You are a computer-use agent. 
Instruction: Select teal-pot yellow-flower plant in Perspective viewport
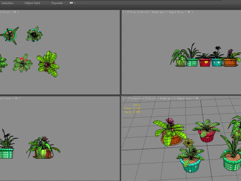tap(191, 156)
